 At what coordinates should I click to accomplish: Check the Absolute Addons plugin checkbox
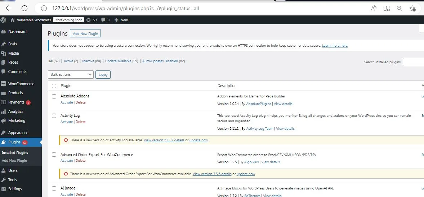pos(54,96)
